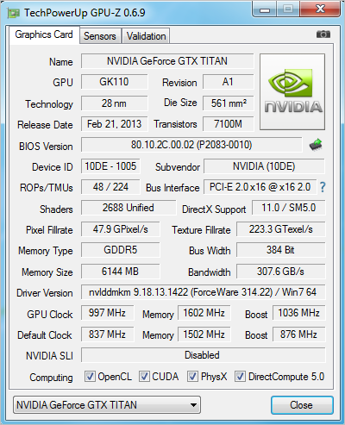Click the NVIDIA logo image

292,91
